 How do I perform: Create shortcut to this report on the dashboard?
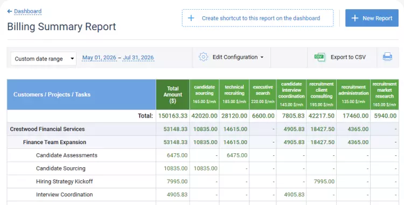point(257,18)
